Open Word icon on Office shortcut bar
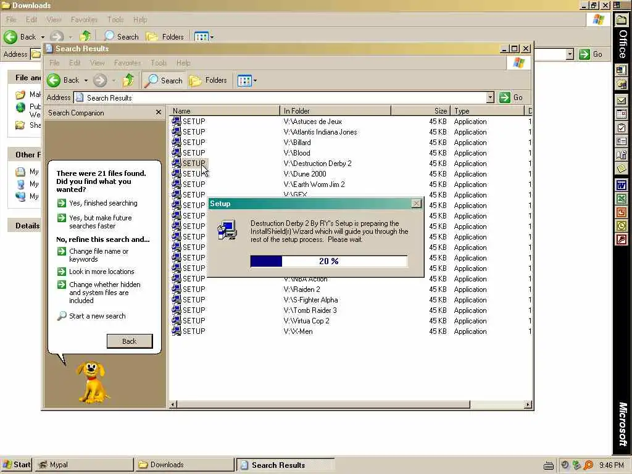Screen dimensions: 632x474 pyautogui.click(x=621, y=185)
